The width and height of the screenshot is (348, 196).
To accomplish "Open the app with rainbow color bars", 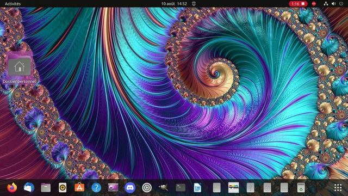I will (x=233, y=188).
